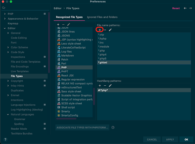Click the file types list vertical scrollbar
195x144 pixels.
(x=94, y=96)
